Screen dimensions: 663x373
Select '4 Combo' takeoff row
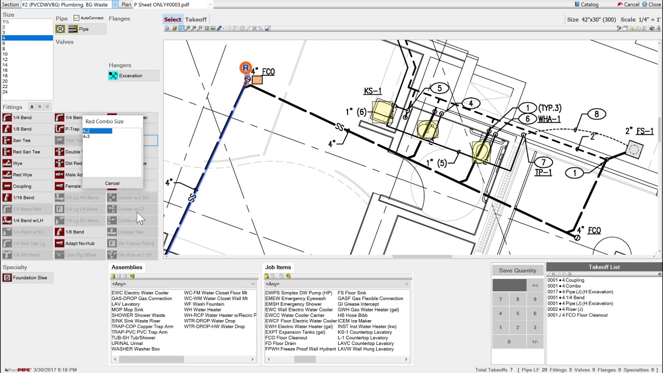point(564,286)
